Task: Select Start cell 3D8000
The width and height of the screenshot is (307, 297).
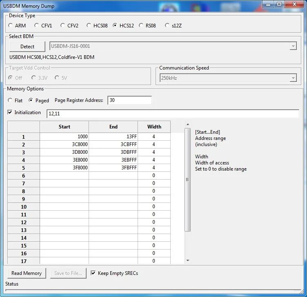Action: coord(64,152)
